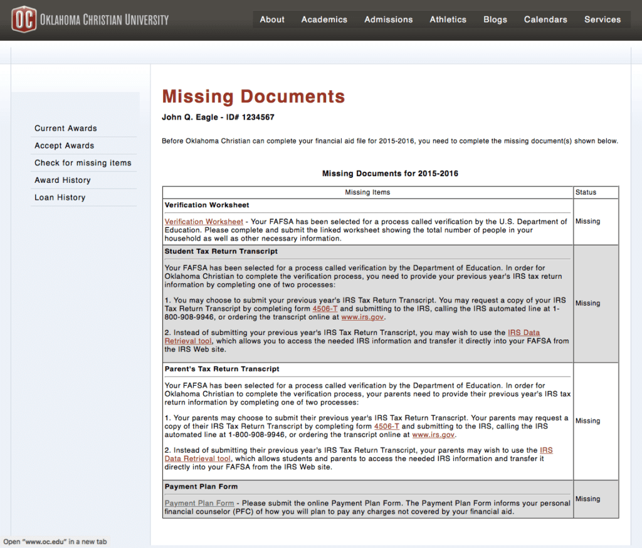Open the Calendars menu item

[545, 19]
